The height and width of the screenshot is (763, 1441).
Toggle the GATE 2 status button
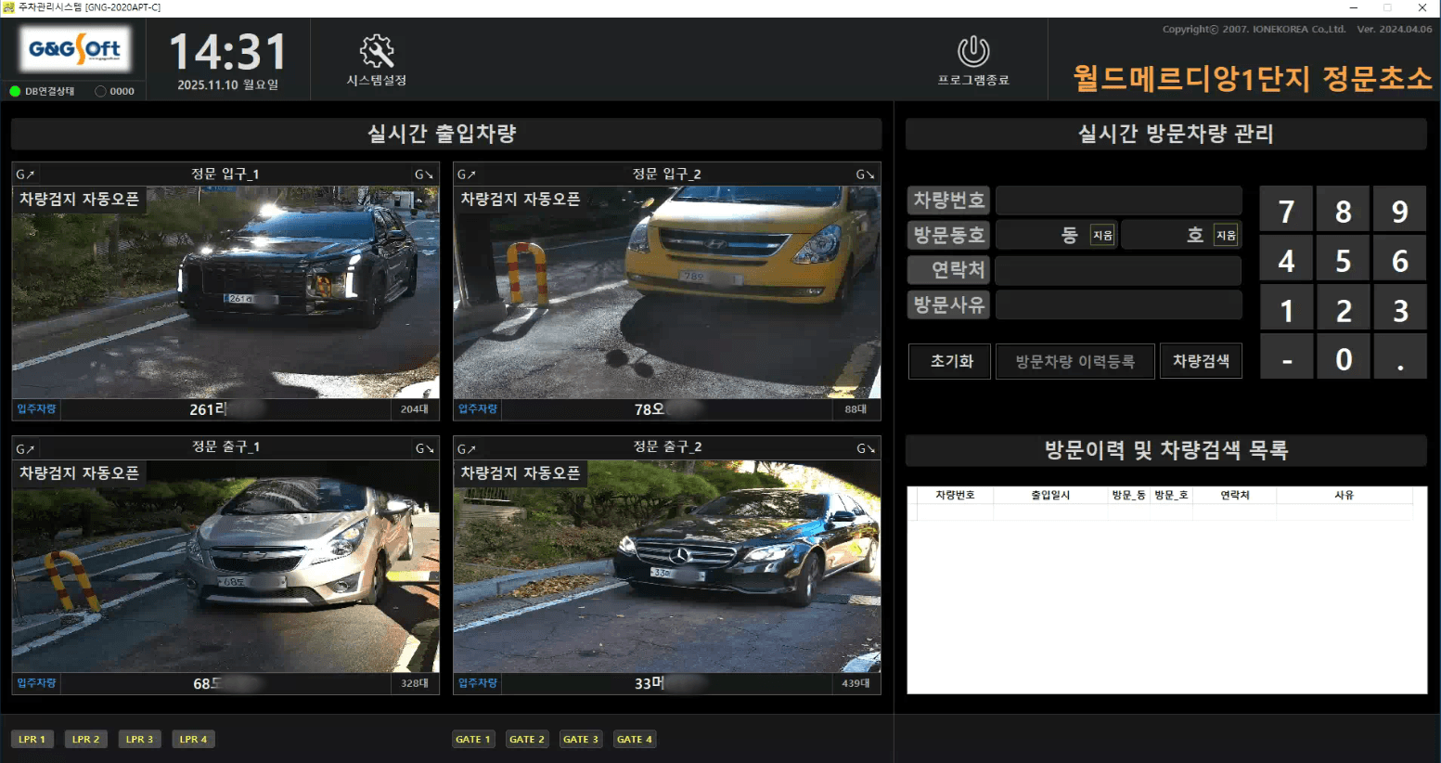click(527, 739)
